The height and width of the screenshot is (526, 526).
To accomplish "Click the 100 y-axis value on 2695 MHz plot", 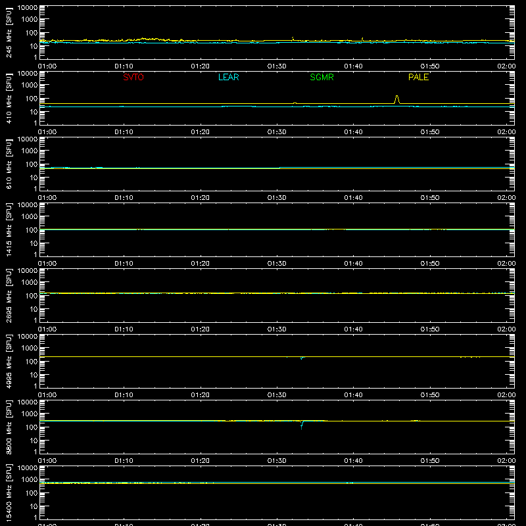I will [x=32, y=296].
